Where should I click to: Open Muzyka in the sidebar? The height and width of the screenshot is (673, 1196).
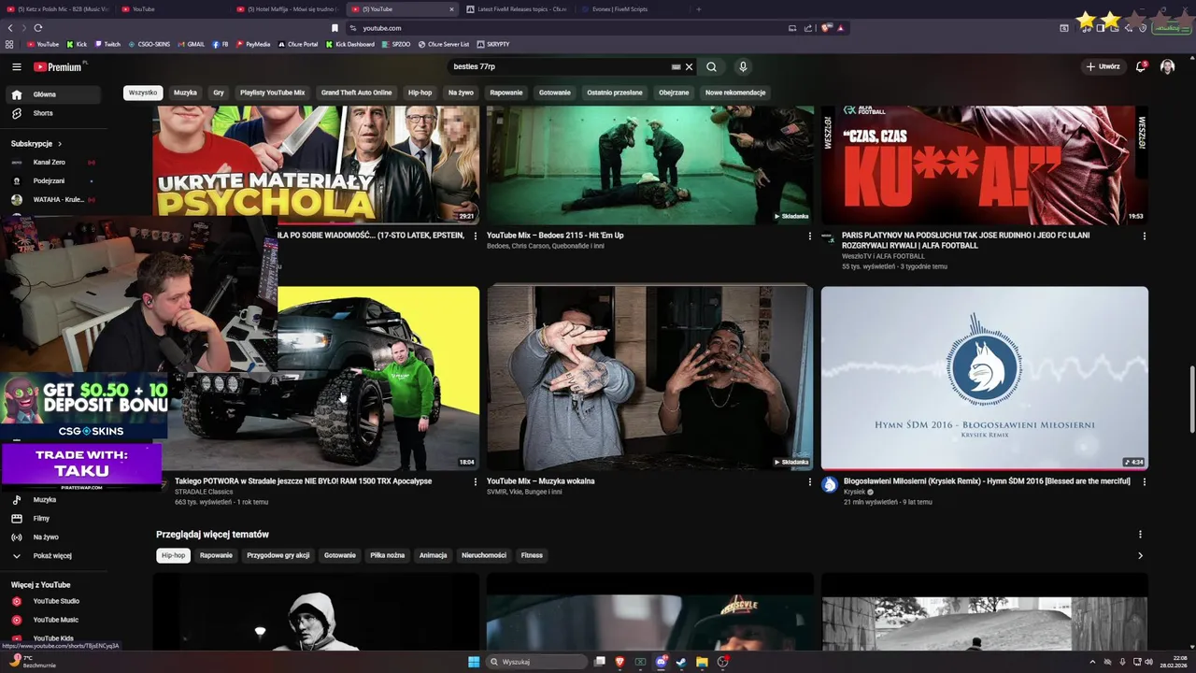(x=53, y=500)
